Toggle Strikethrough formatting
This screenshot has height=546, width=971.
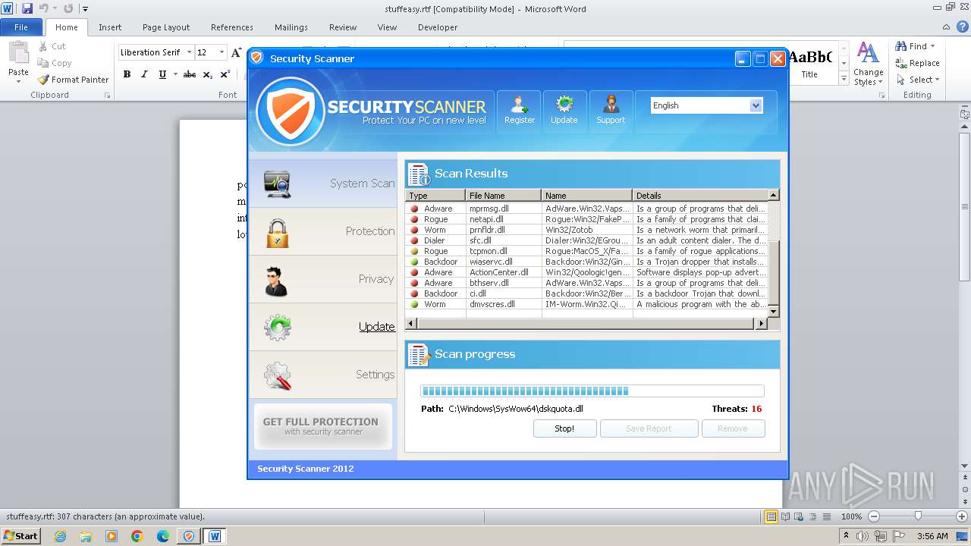190,74
